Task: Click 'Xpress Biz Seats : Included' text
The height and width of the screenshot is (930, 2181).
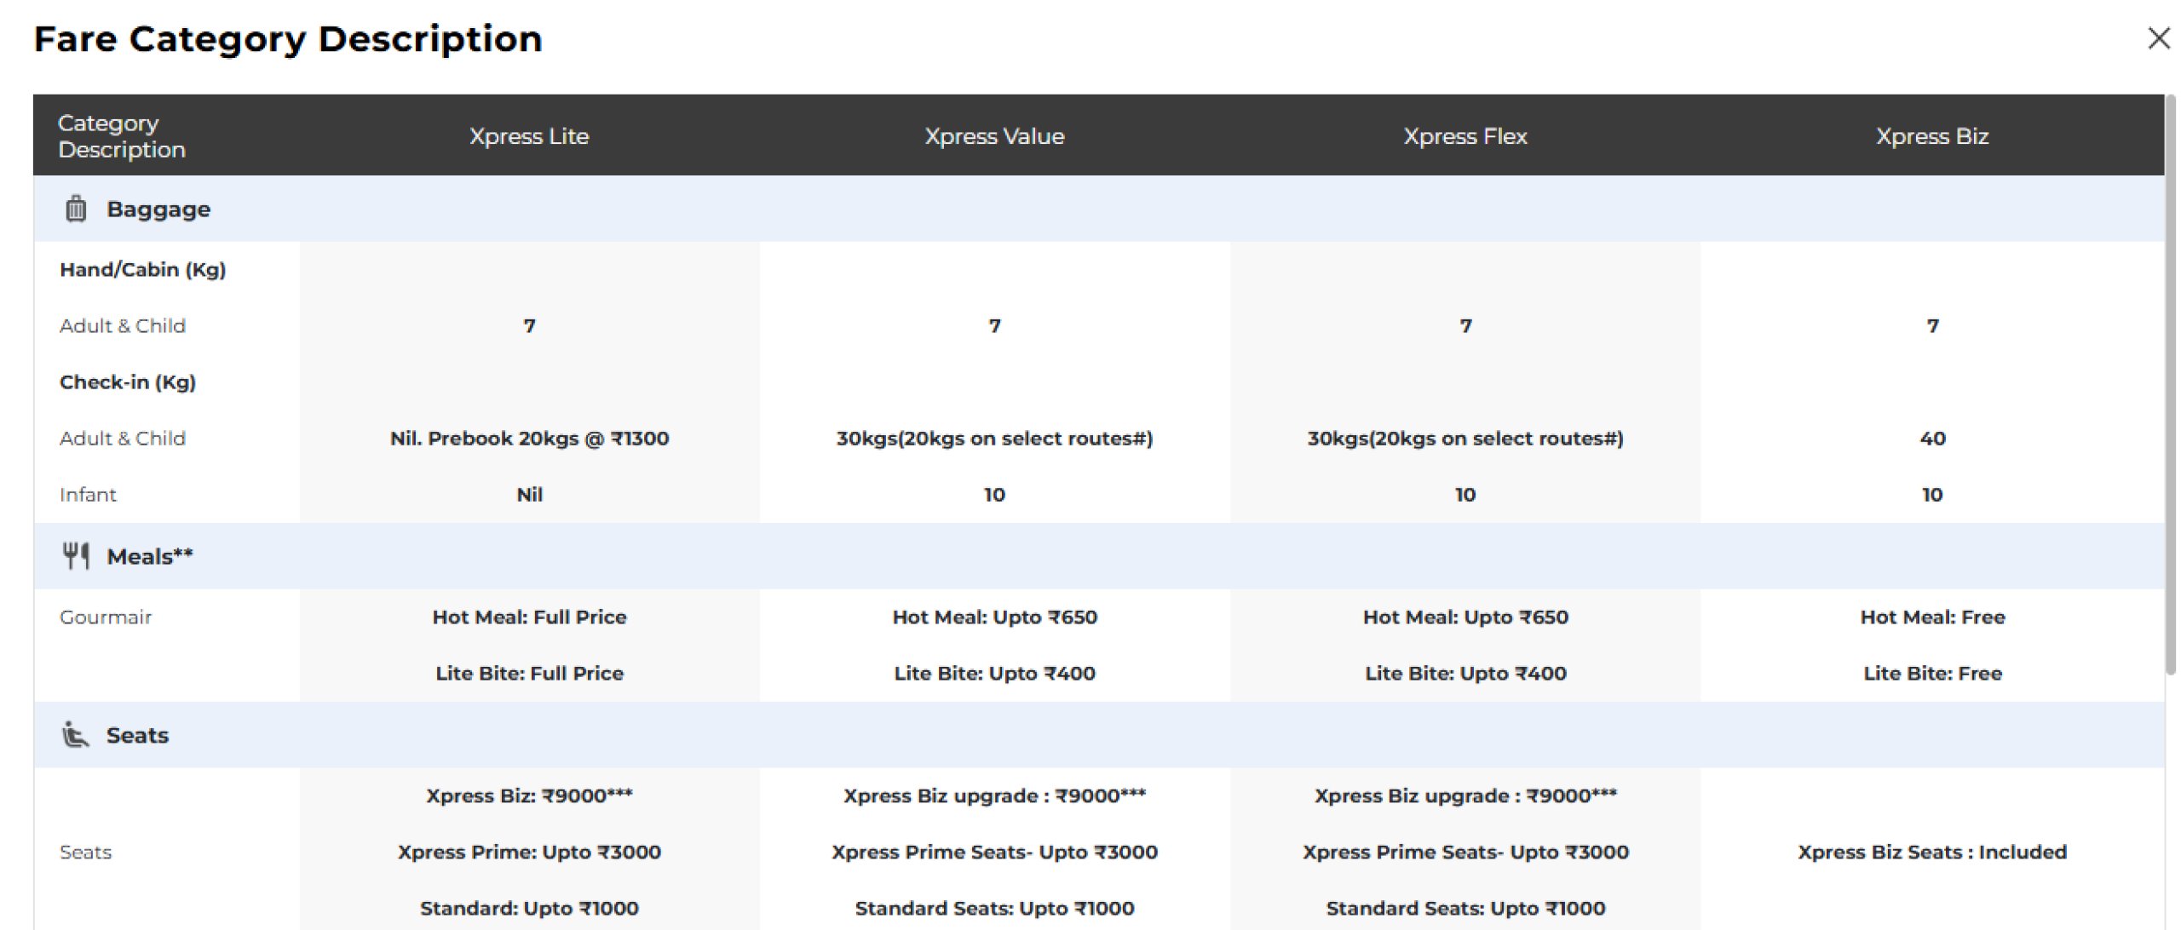Action: [x=1932, y=852]
